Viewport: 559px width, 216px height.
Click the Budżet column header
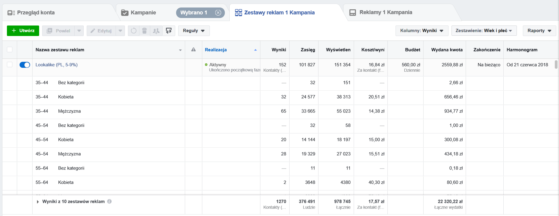click(x=413, y=50)
